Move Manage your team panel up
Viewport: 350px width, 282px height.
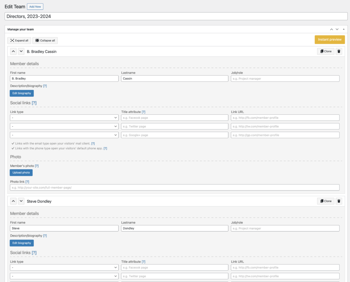(x=331, y=29)
